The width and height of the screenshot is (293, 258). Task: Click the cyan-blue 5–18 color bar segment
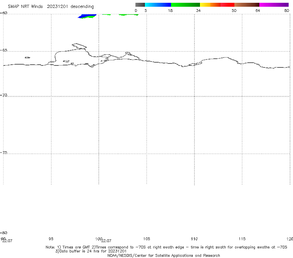point(158,5)
